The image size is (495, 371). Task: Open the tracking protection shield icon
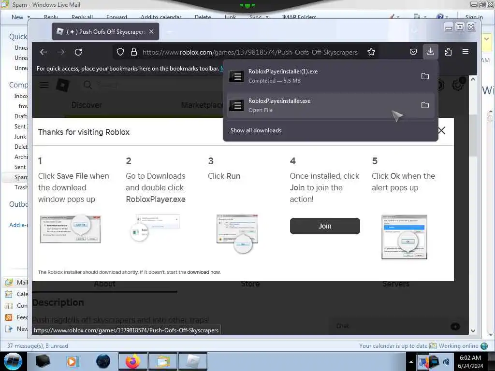[120, 52]
